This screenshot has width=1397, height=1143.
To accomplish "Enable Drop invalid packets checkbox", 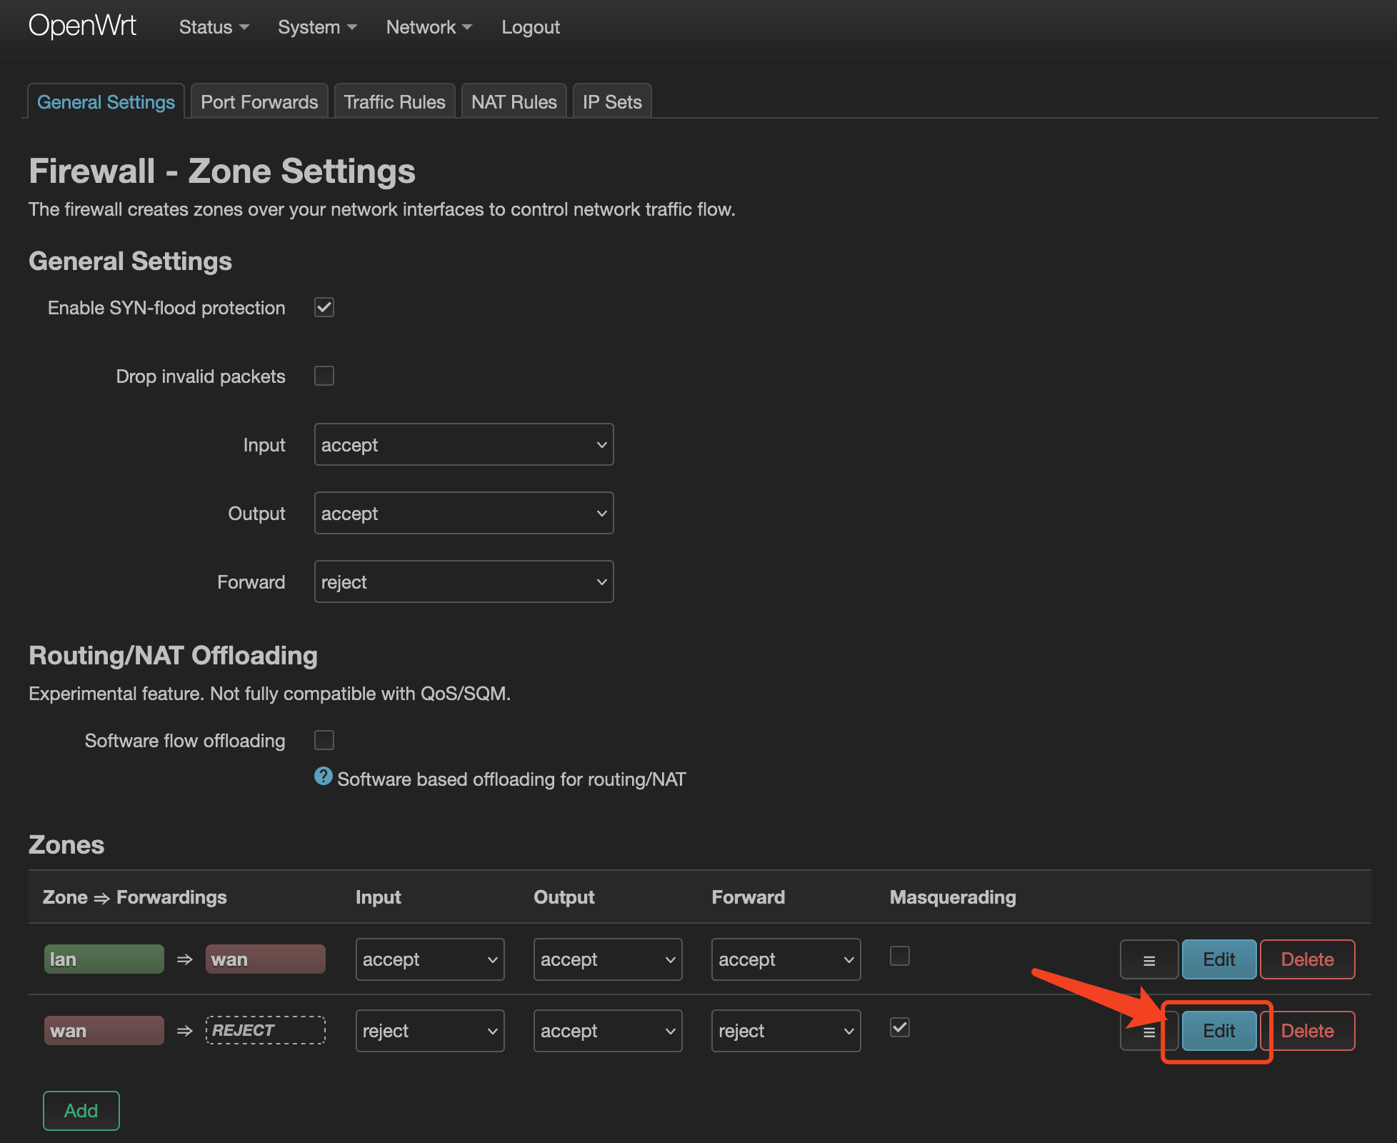I will tap(324, 376).
